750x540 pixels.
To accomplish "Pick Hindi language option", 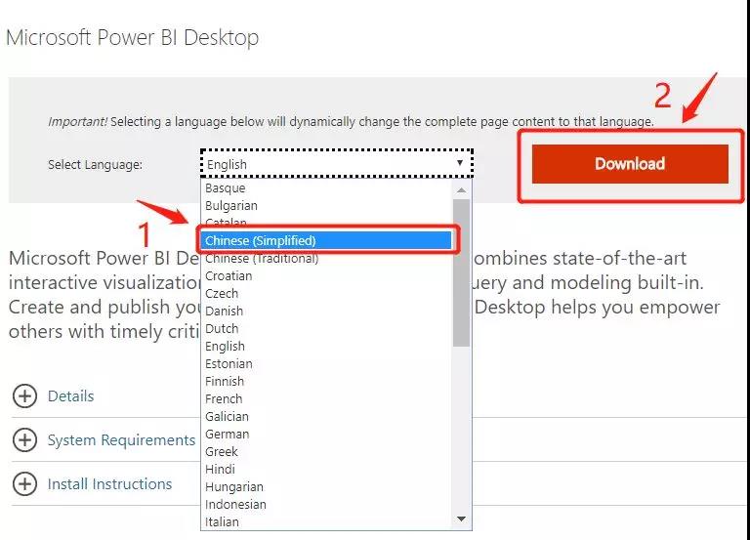I will click(327, 470).
